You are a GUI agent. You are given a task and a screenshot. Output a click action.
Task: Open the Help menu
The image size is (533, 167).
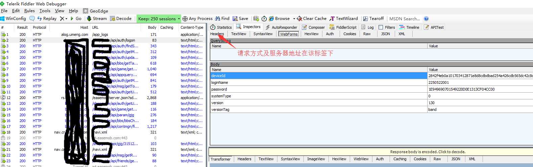tap(73, 11)
